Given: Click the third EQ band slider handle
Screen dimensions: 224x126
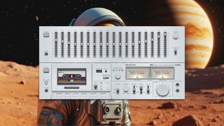Looking at the screenshot, I should tap(69, 43).
